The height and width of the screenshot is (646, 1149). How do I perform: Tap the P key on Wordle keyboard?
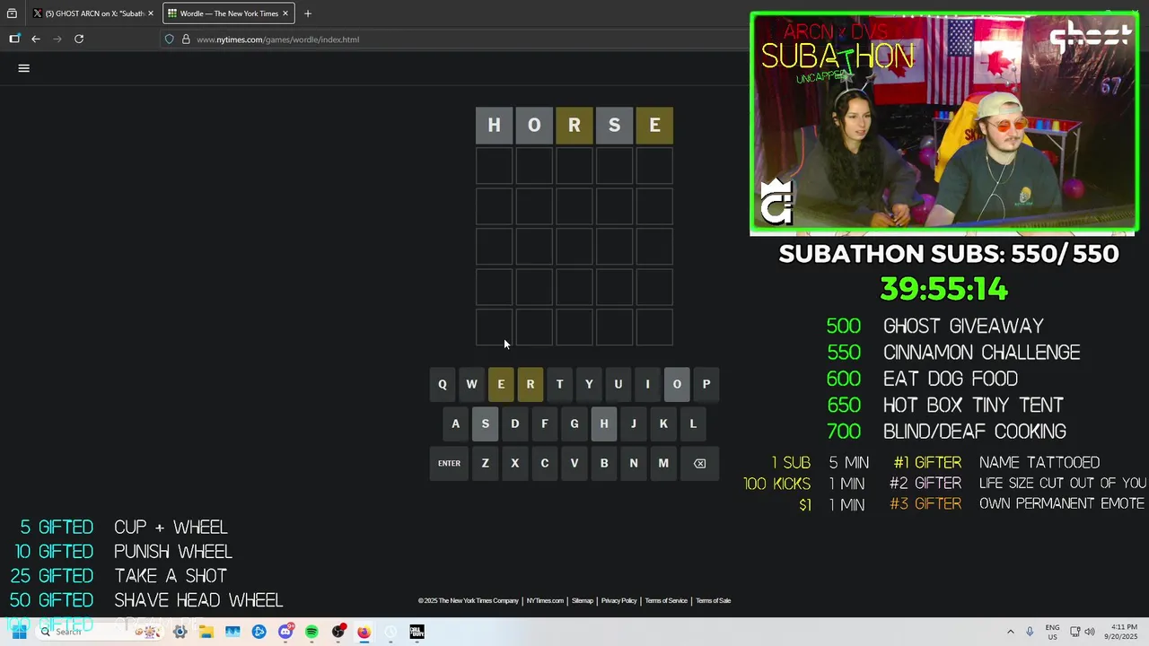tap(706, 385)
